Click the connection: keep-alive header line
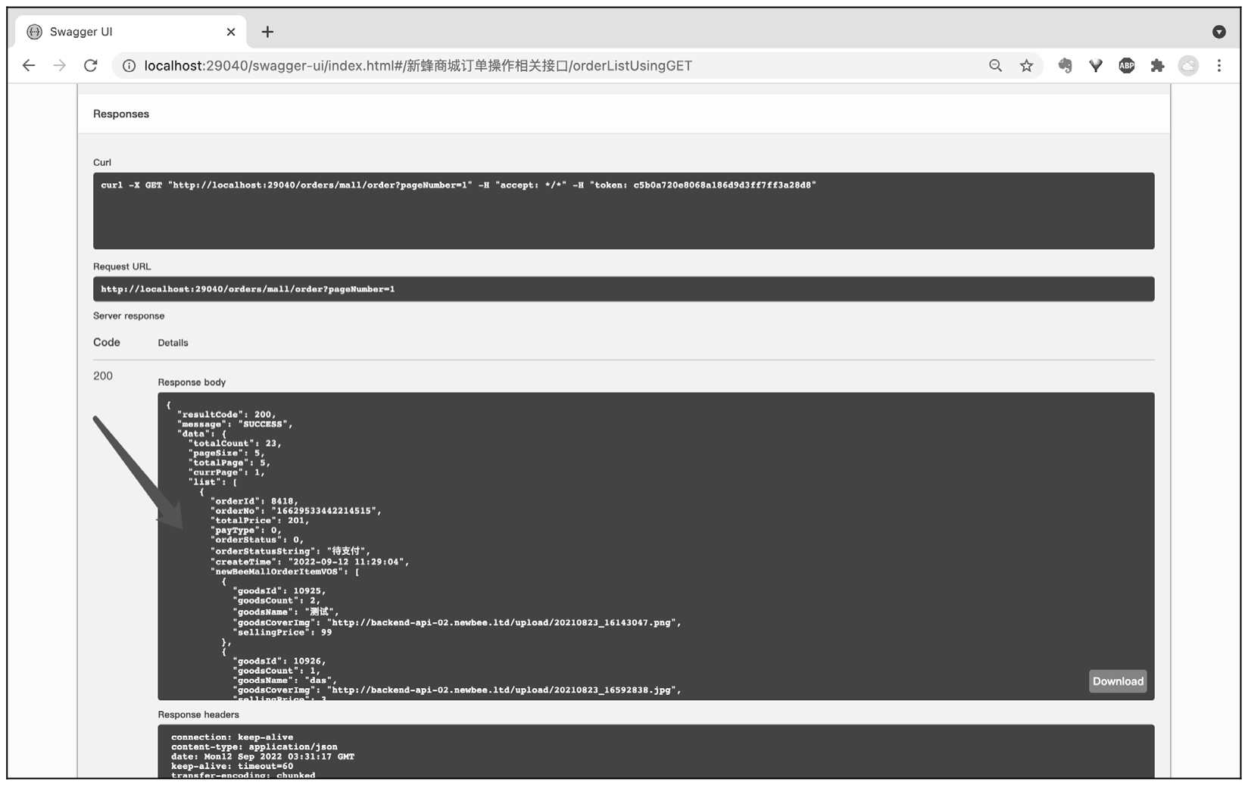This screenshot has width=1248, height=785. pyautogui.click(x=232, y=737)
